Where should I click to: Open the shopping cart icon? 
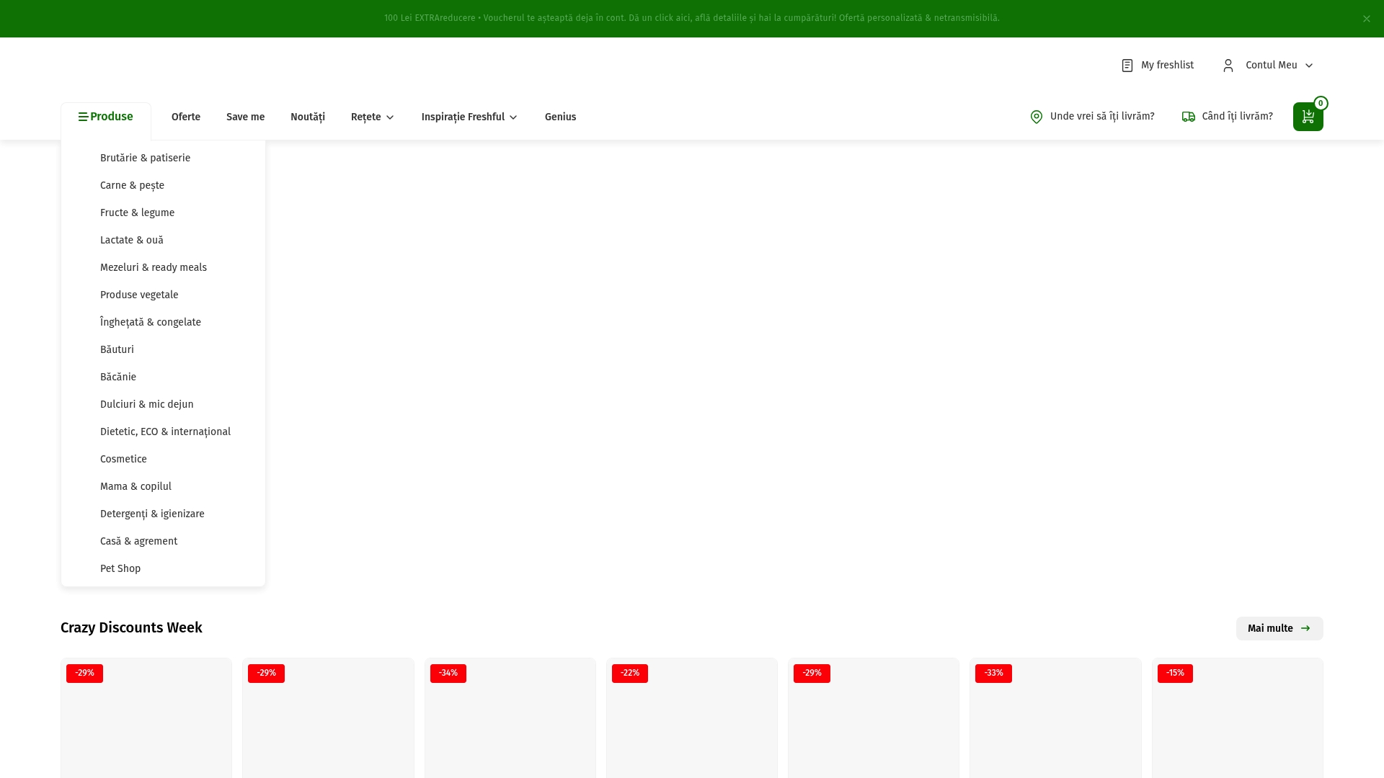click(x=1308, y=116)
